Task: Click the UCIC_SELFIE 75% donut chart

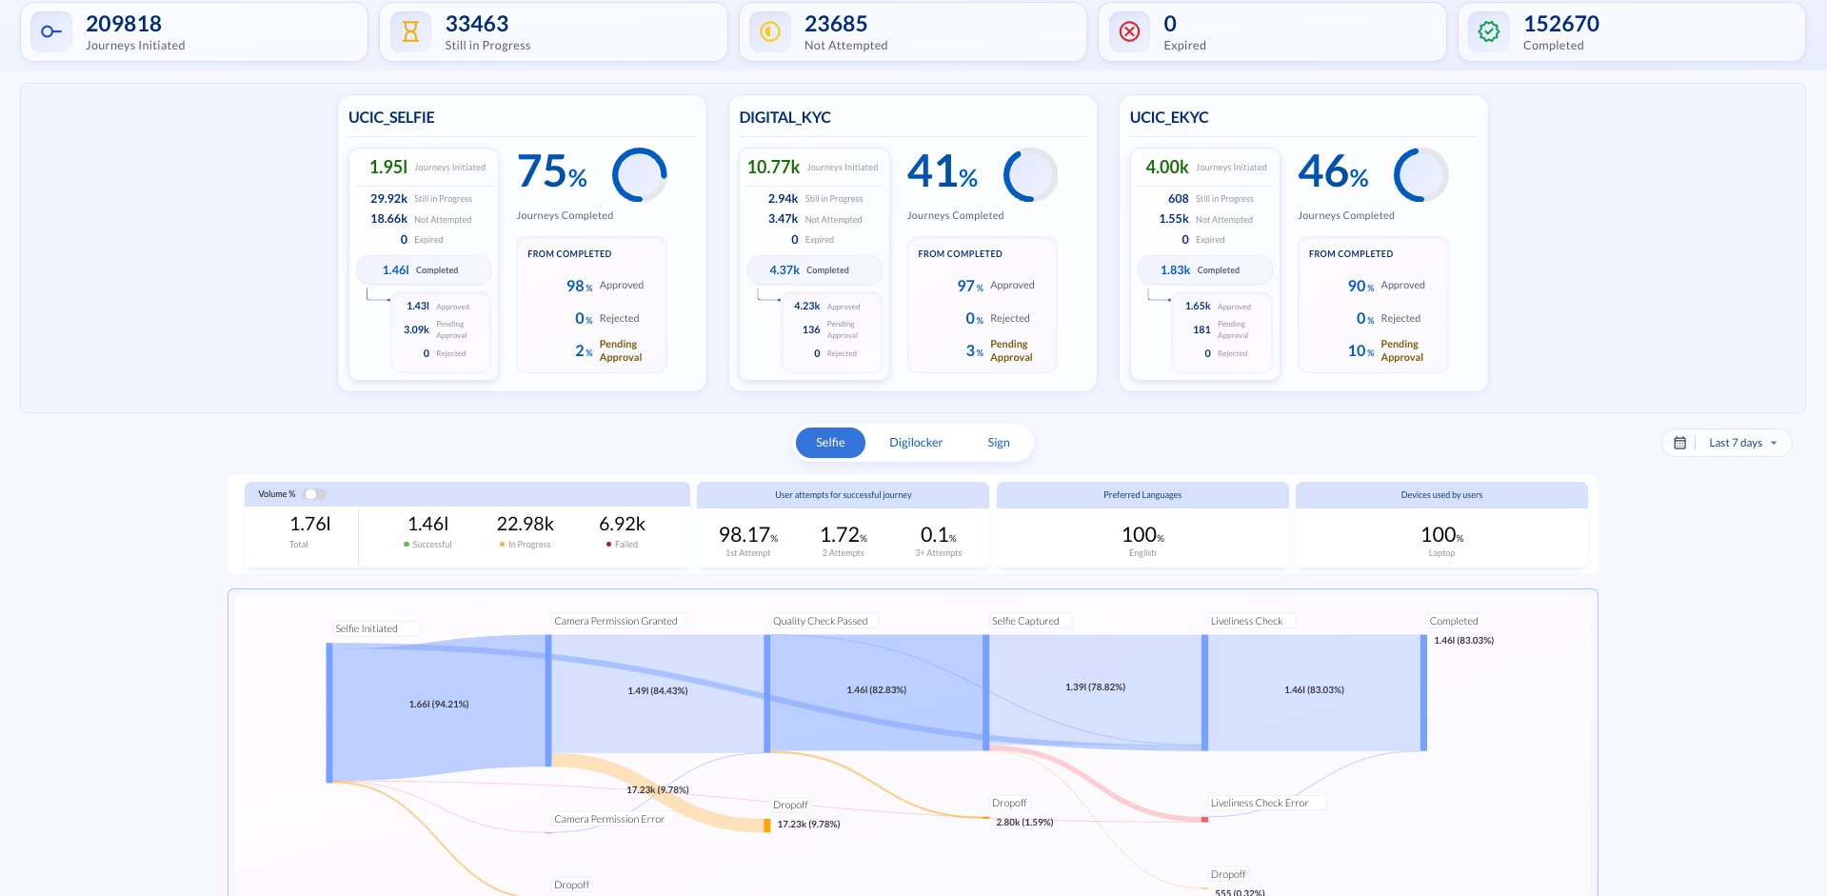Action: pyautogui.click(x=640, y=174)
